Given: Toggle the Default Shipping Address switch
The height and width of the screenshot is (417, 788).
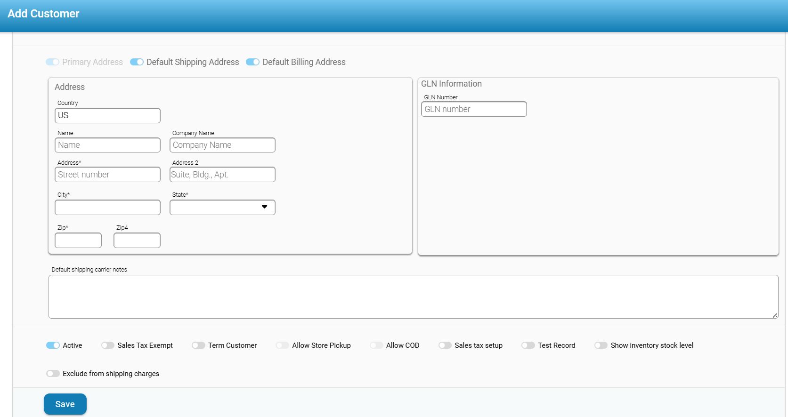Looking at the screenshot, I should pyautogui.click(x=137, y=62).
